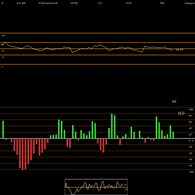Click the 'SI(TM)' header label

click(x=74, y=3)
